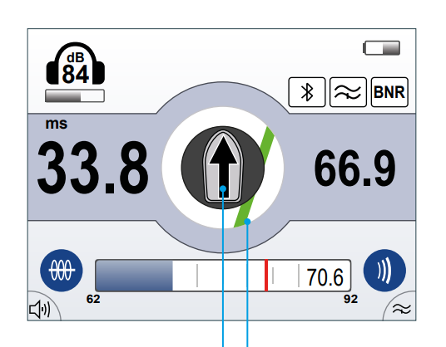Click the headphones dB 84 icon
446x347 pixels.
click(x=76, y=64)
